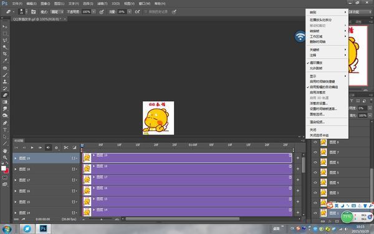Select the Hand tool

click(x=5, y=151)
